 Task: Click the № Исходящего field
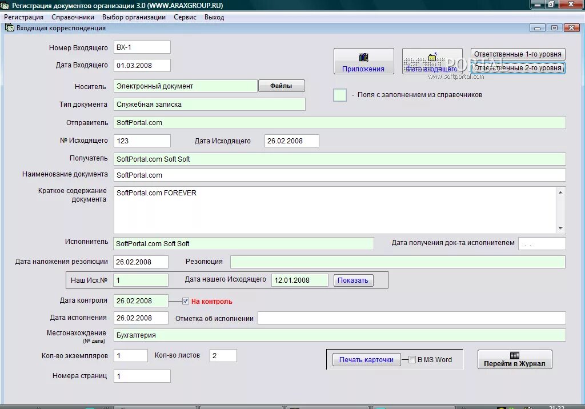point(142,141)
